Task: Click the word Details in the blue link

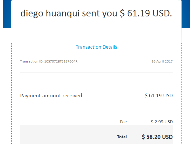Action: (110, 47)
